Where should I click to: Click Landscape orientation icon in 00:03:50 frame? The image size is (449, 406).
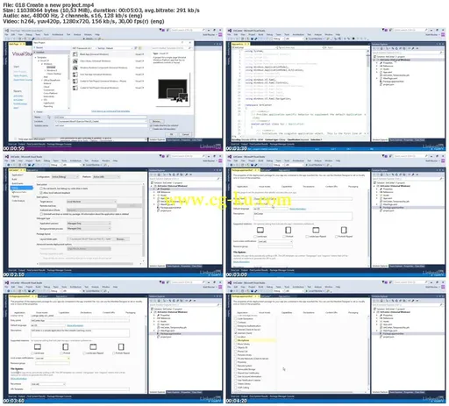38,346
